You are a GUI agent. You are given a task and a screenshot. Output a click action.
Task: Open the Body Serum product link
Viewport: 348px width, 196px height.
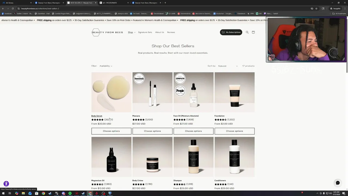(97, 116)
